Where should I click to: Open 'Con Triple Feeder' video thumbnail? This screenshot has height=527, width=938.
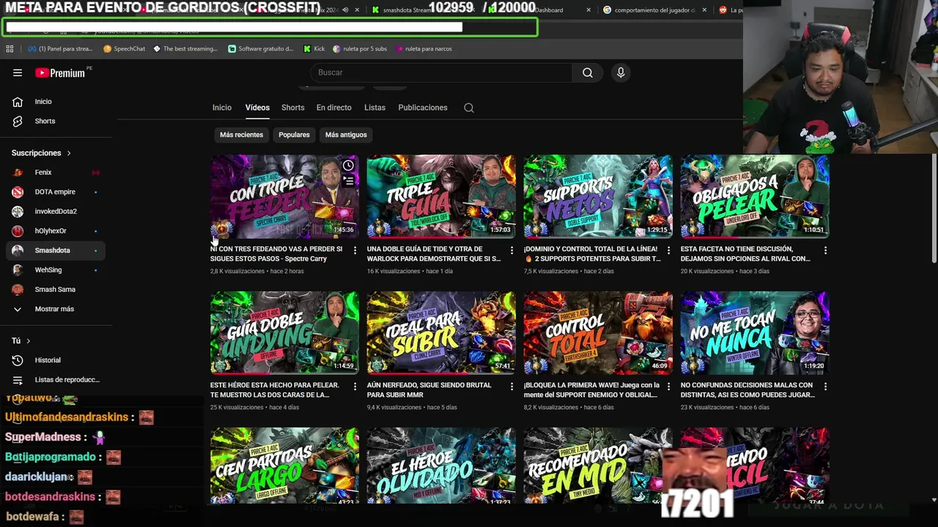click(x=284, y=196)
